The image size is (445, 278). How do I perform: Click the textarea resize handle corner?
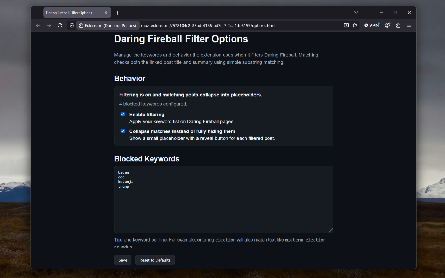tap(331, 231)
